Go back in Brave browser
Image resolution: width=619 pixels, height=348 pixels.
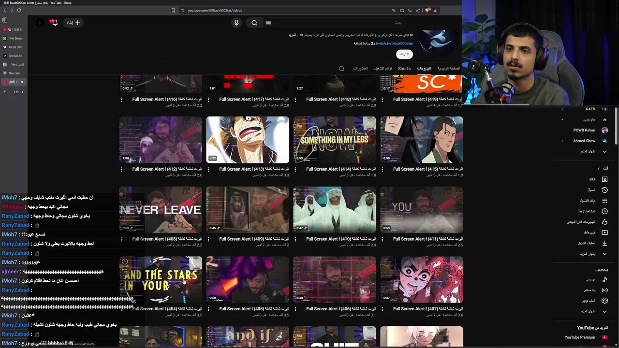click(5, 10)
